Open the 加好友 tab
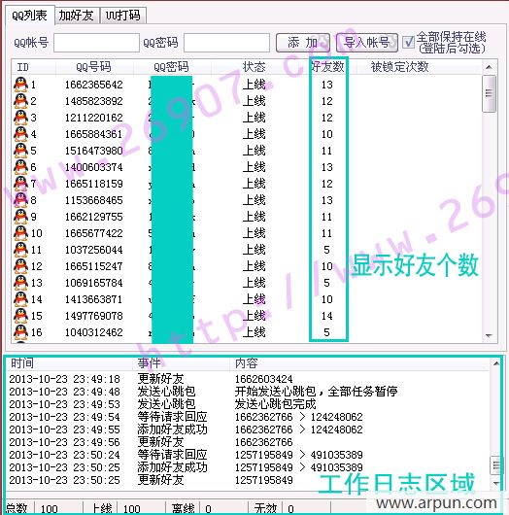The image size is (509, 515). pyautogui.click(x=77, y=16)
